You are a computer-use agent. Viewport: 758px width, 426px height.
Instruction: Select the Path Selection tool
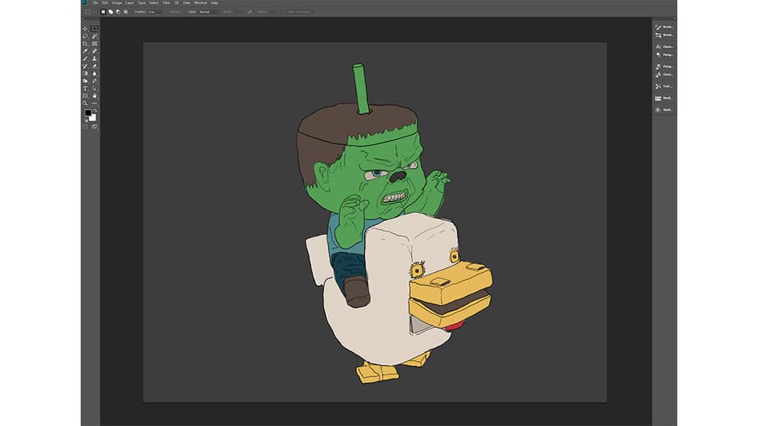94,88
